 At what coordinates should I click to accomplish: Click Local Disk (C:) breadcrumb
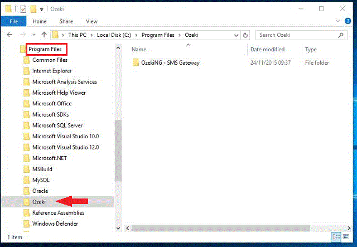pyautogui.click(x=114, y=35)
